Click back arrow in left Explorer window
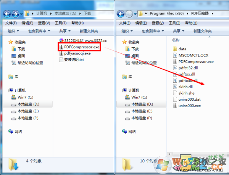This screenshot has width=229, height=175. point(7,14)
